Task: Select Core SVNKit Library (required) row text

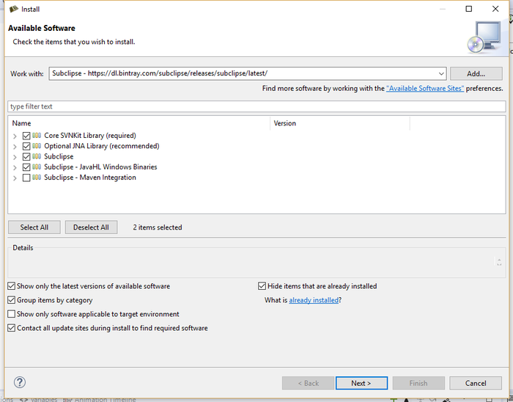Action: point(90,136)
